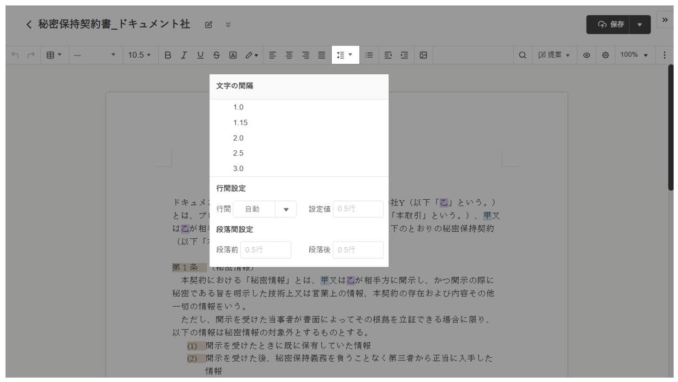The image size is (678, 382).
Task: Toggle the eye preview icon
Action: pyautogui.click(x=588, y=55)
